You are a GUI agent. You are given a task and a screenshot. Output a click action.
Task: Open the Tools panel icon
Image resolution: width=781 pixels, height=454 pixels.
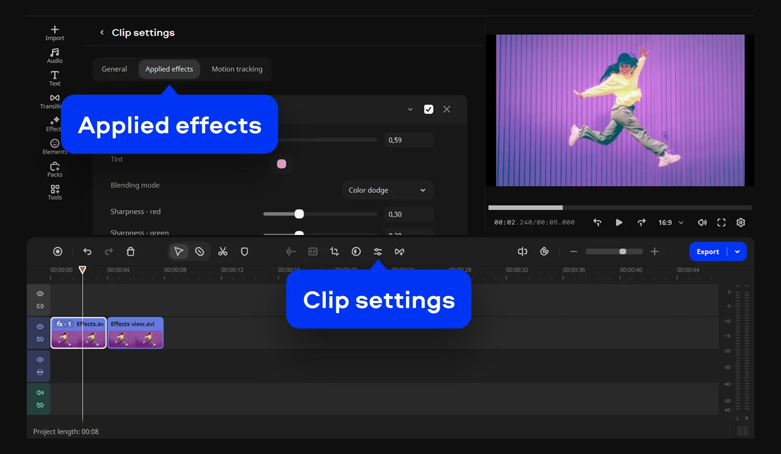tap(55, 192)
